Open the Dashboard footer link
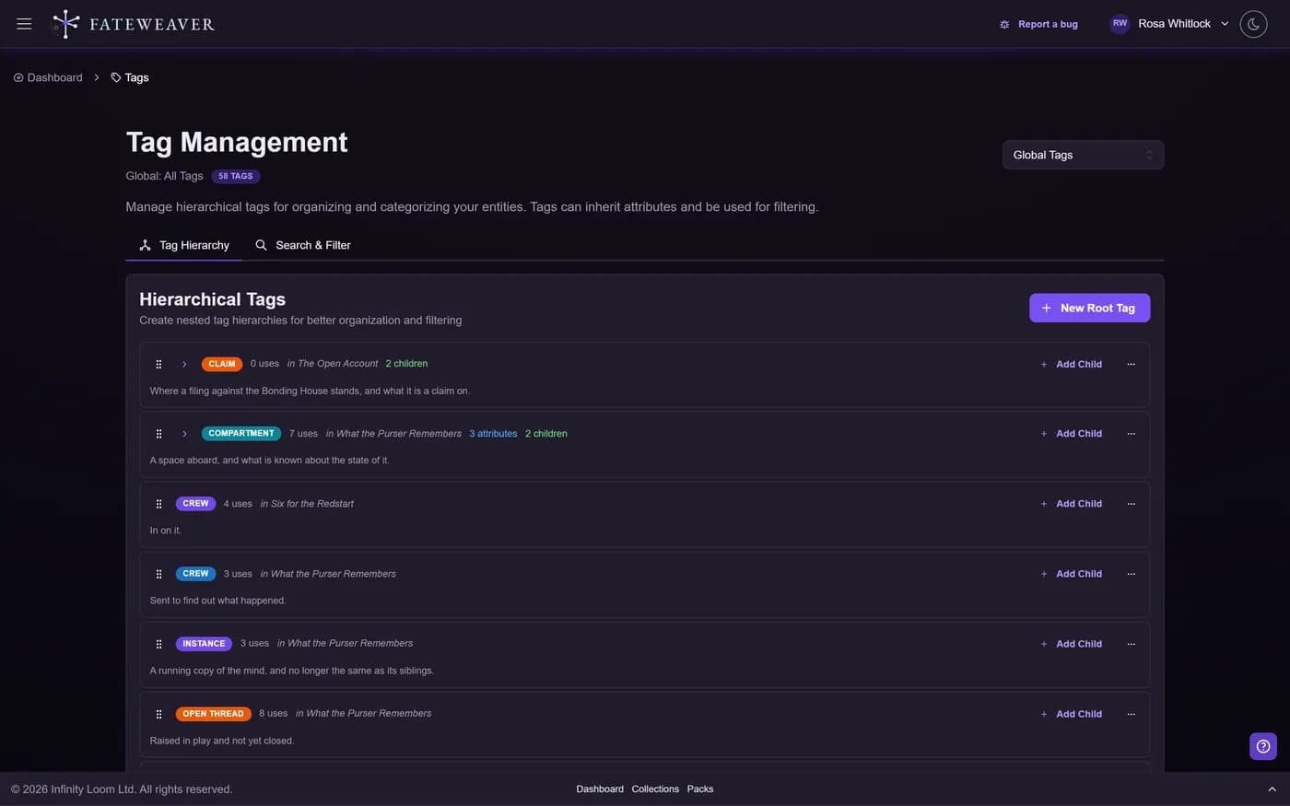 600,789
